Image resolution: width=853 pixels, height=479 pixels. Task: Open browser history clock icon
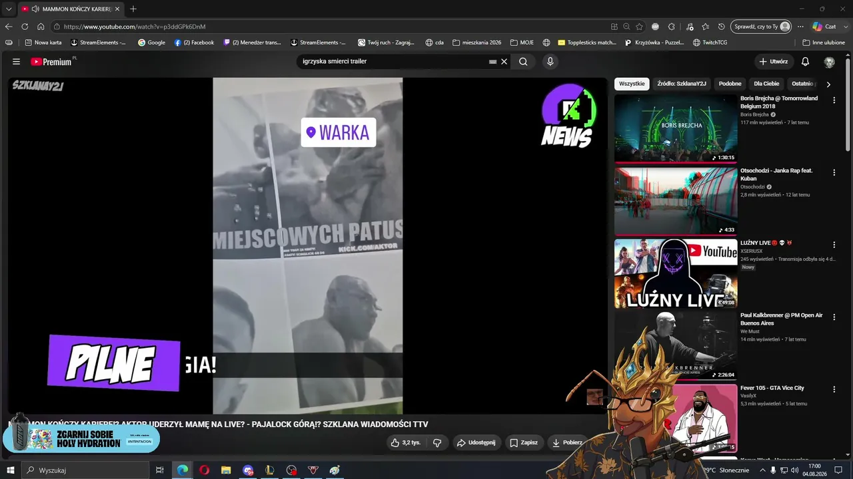tap(722, 27)
